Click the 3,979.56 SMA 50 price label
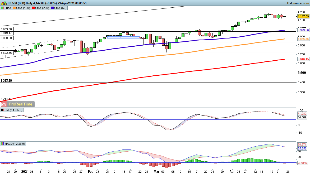This screenshot has width=310, height=174. (303, 30)
